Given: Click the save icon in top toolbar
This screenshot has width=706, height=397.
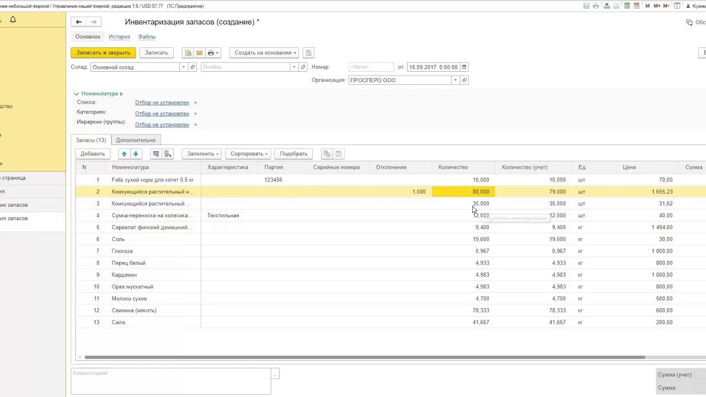Looking at the screenshot, I should (586, 6).
